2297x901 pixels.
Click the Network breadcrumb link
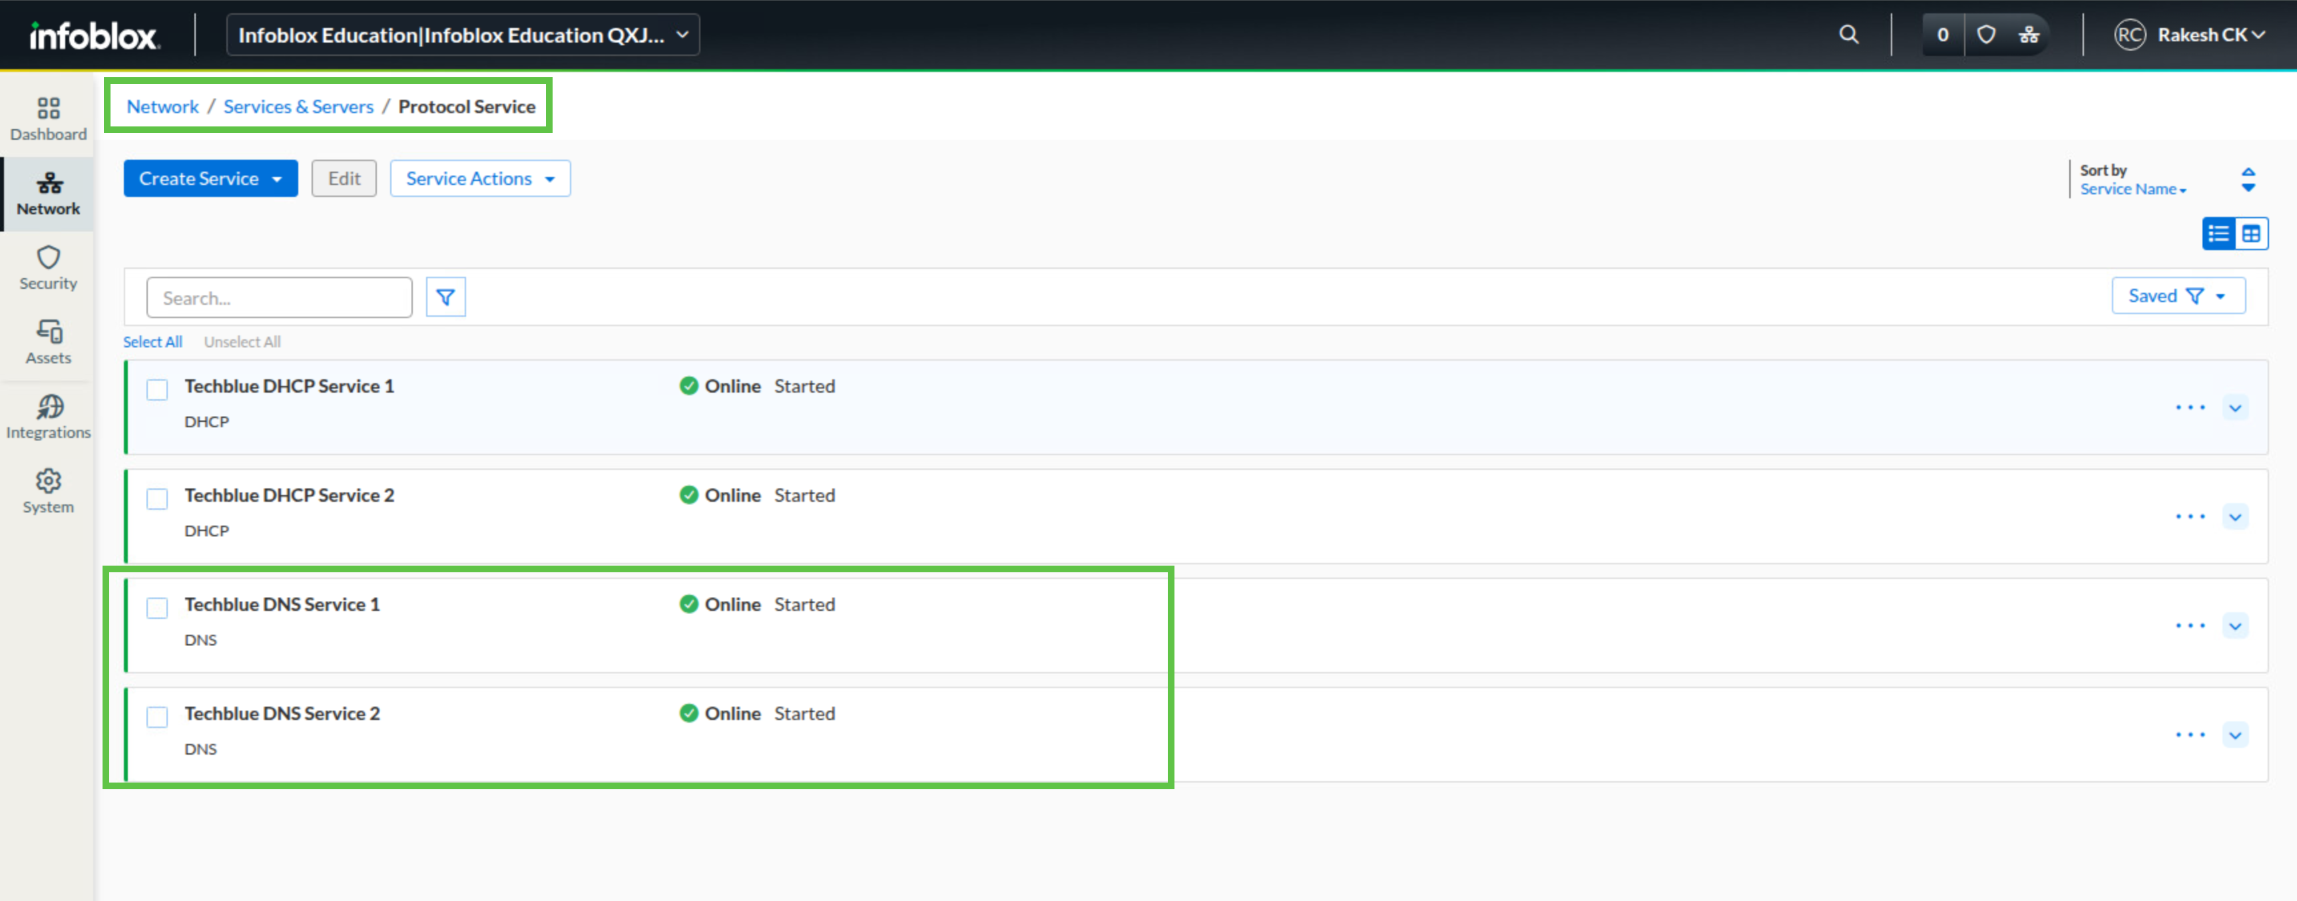(x=162, y=106)
